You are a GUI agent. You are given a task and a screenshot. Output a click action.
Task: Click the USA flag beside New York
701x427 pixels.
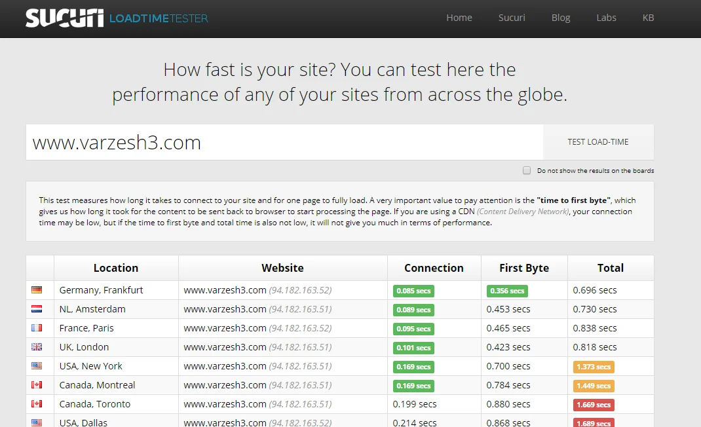tap(37, 366)
